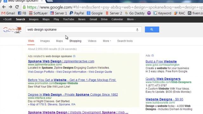Expand More menu in black Google bar
This screenshot has height=114, width=203.
(131, 19)
